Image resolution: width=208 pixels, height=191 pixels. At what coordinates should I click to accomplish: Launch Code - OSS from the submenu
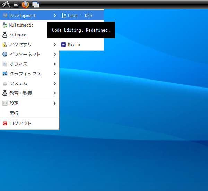pos(81,15)
